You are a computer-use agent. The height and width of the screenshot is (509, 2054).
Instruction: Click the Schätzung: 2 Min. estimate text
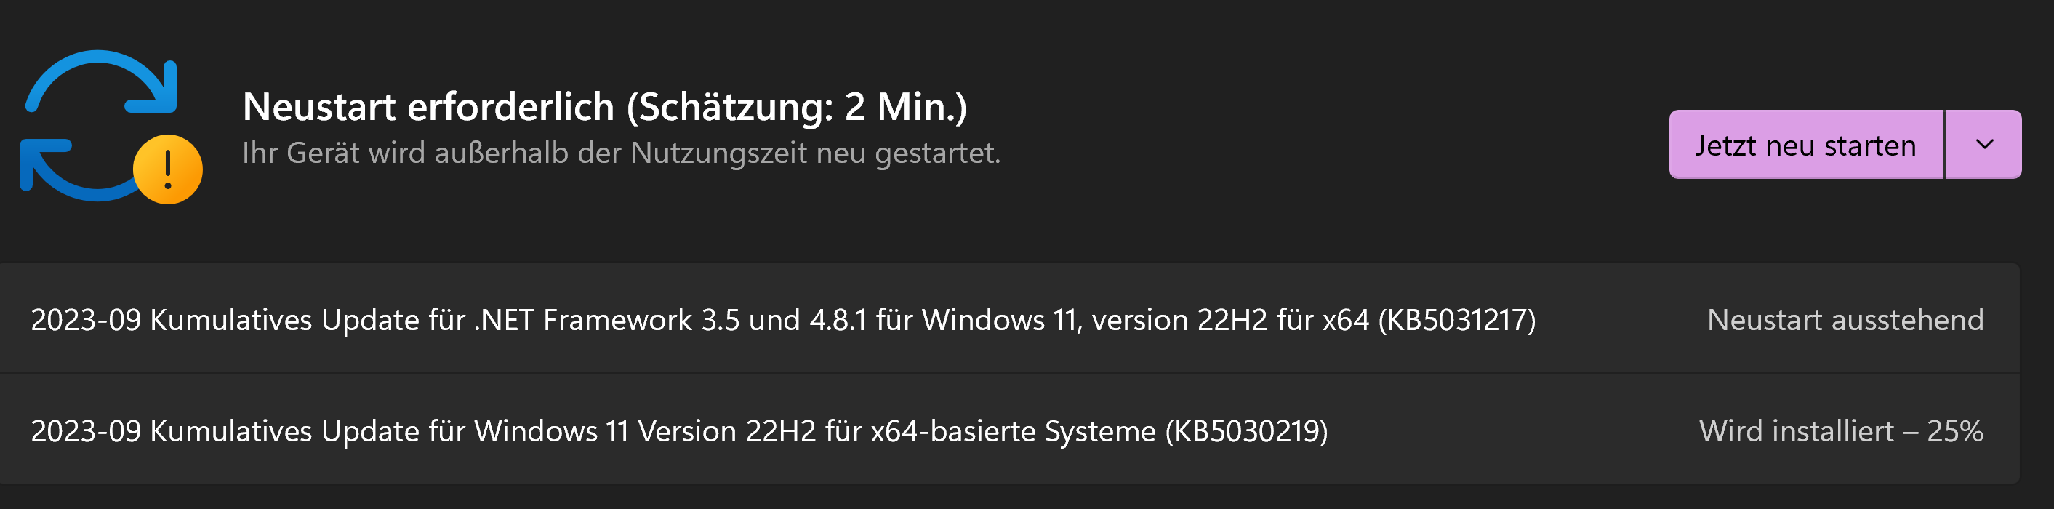[798, 107]
